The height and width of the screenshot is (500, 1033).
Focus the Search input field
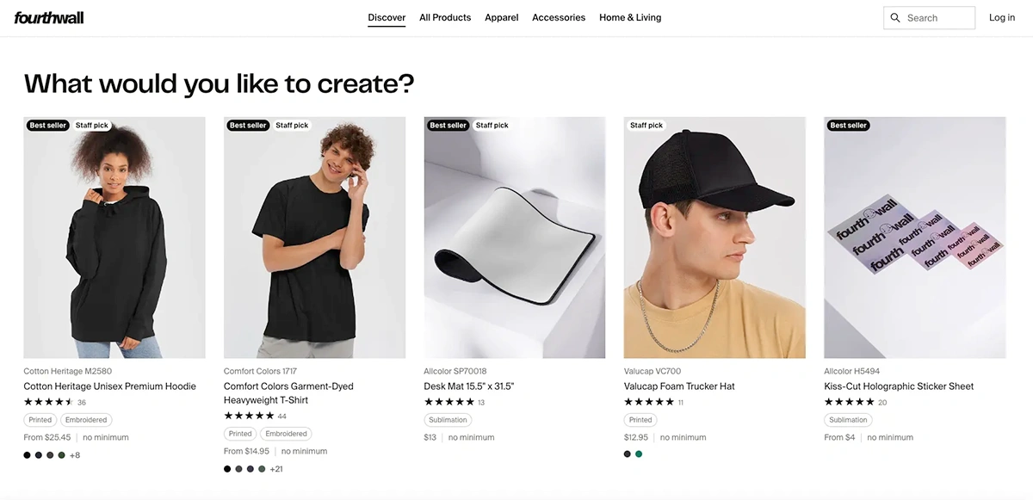click(937, 18)
